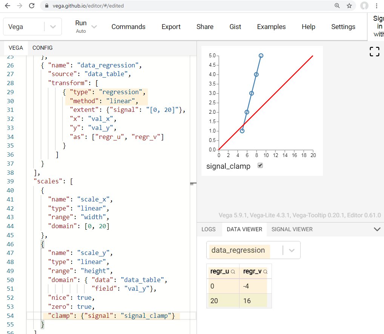Open the Export dialog
The width and height of the screenshot is (384, 334).
[171, 27]
